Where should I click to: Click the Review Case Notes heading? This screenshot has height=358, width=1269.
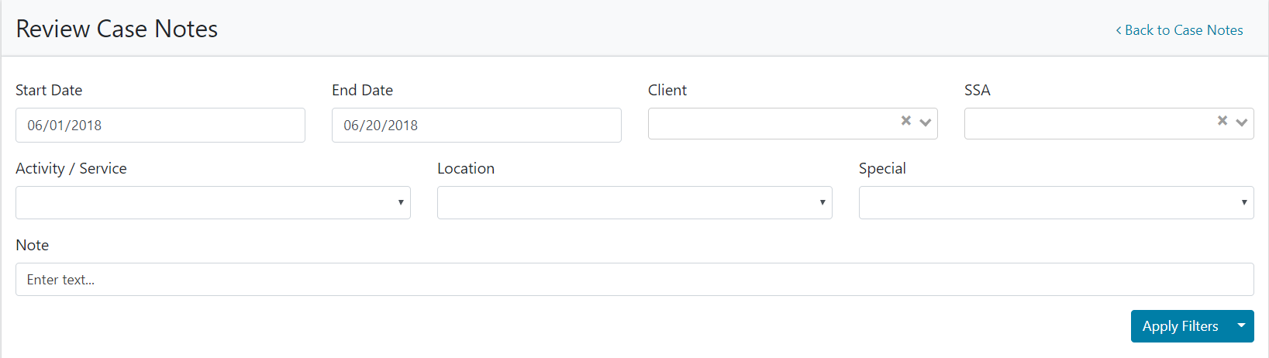coord(117,29)
